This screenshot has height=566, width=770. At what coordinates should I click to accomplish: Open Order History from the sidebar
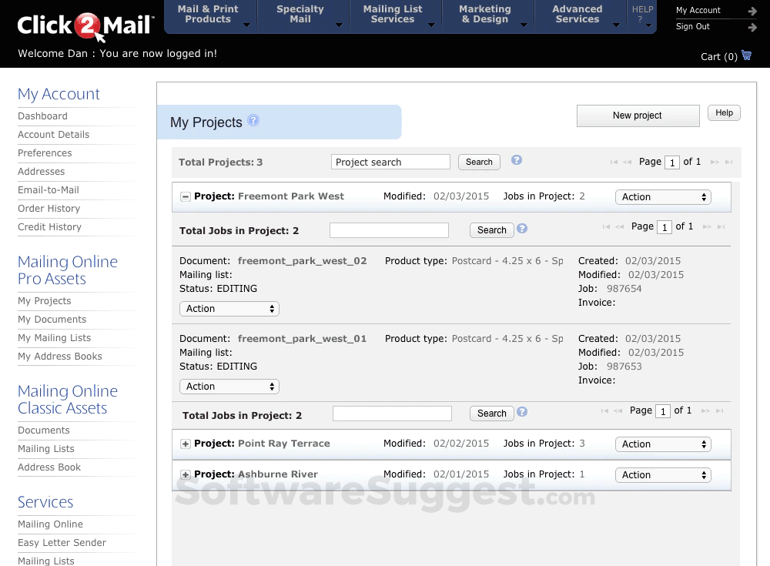(49, 208)
